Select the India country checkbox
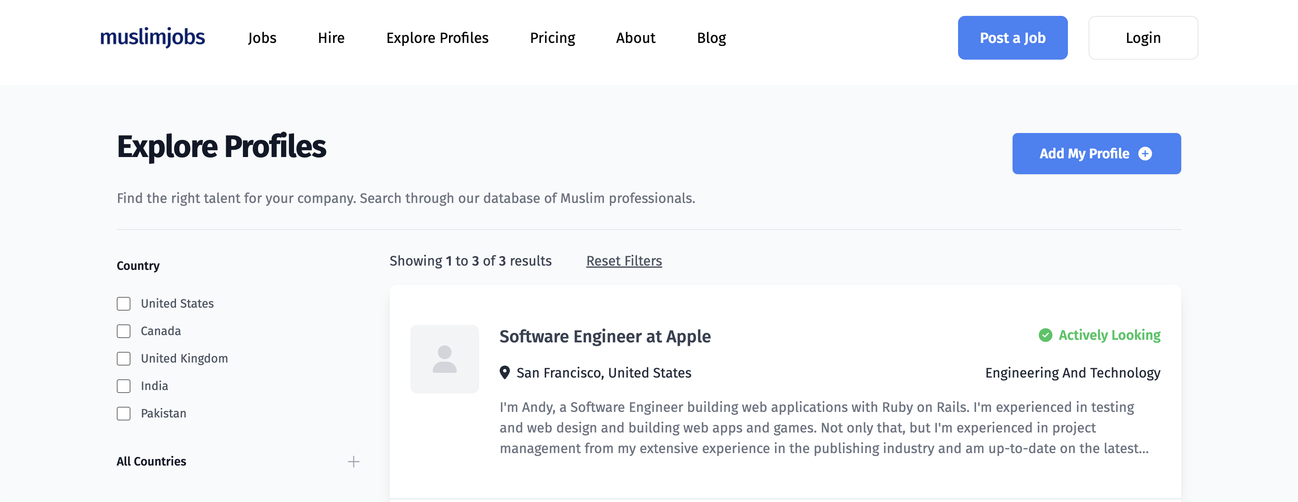The height and width of the screenshot is (502, 1298). tap(124, 386)
